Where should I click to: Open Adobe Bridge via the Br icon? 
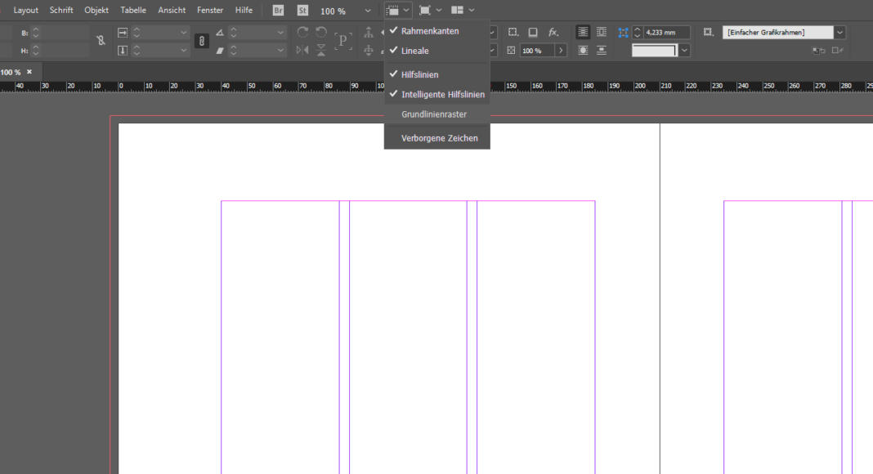277,11
